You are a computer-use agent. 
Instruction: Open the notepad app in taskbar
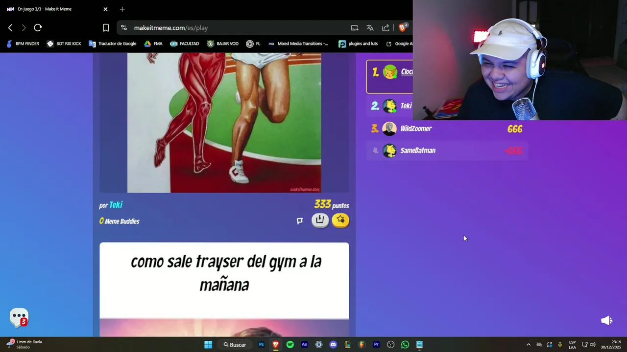(x=419, y=345)
